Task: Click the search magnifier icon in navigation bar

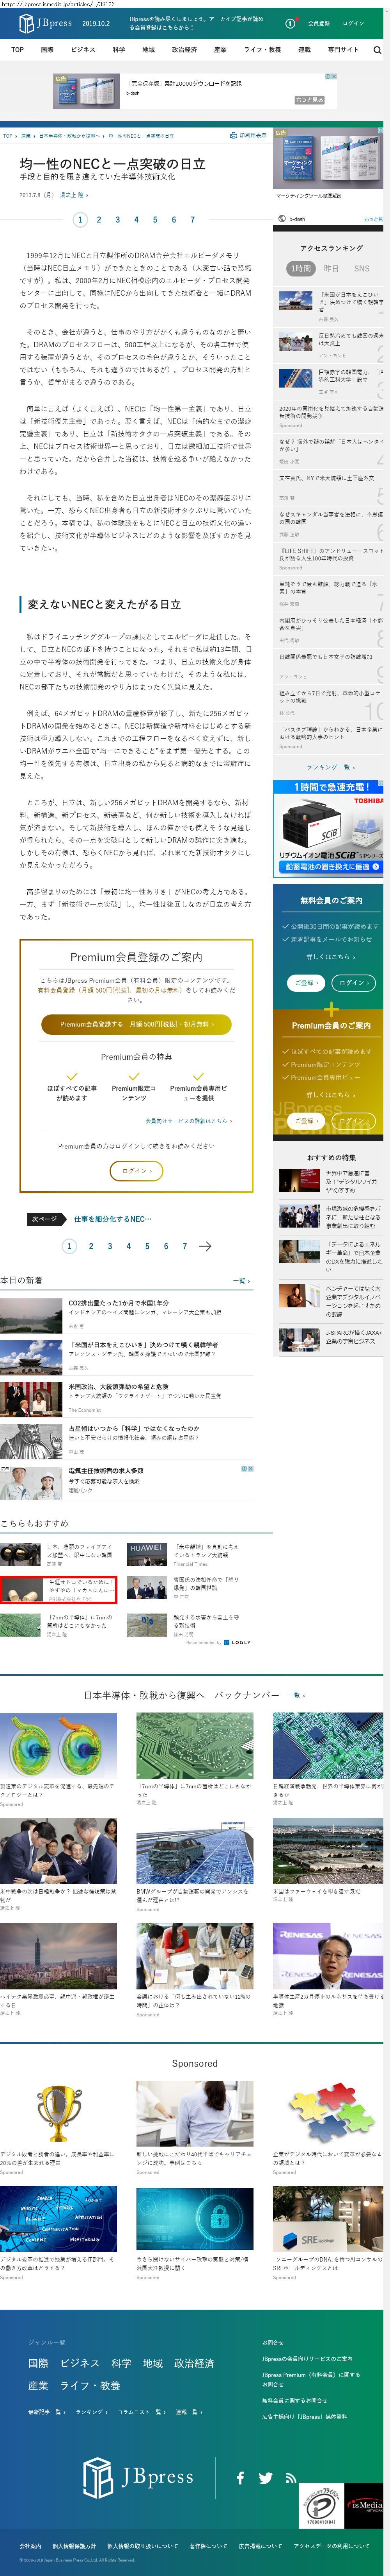Action: [377, 49]
